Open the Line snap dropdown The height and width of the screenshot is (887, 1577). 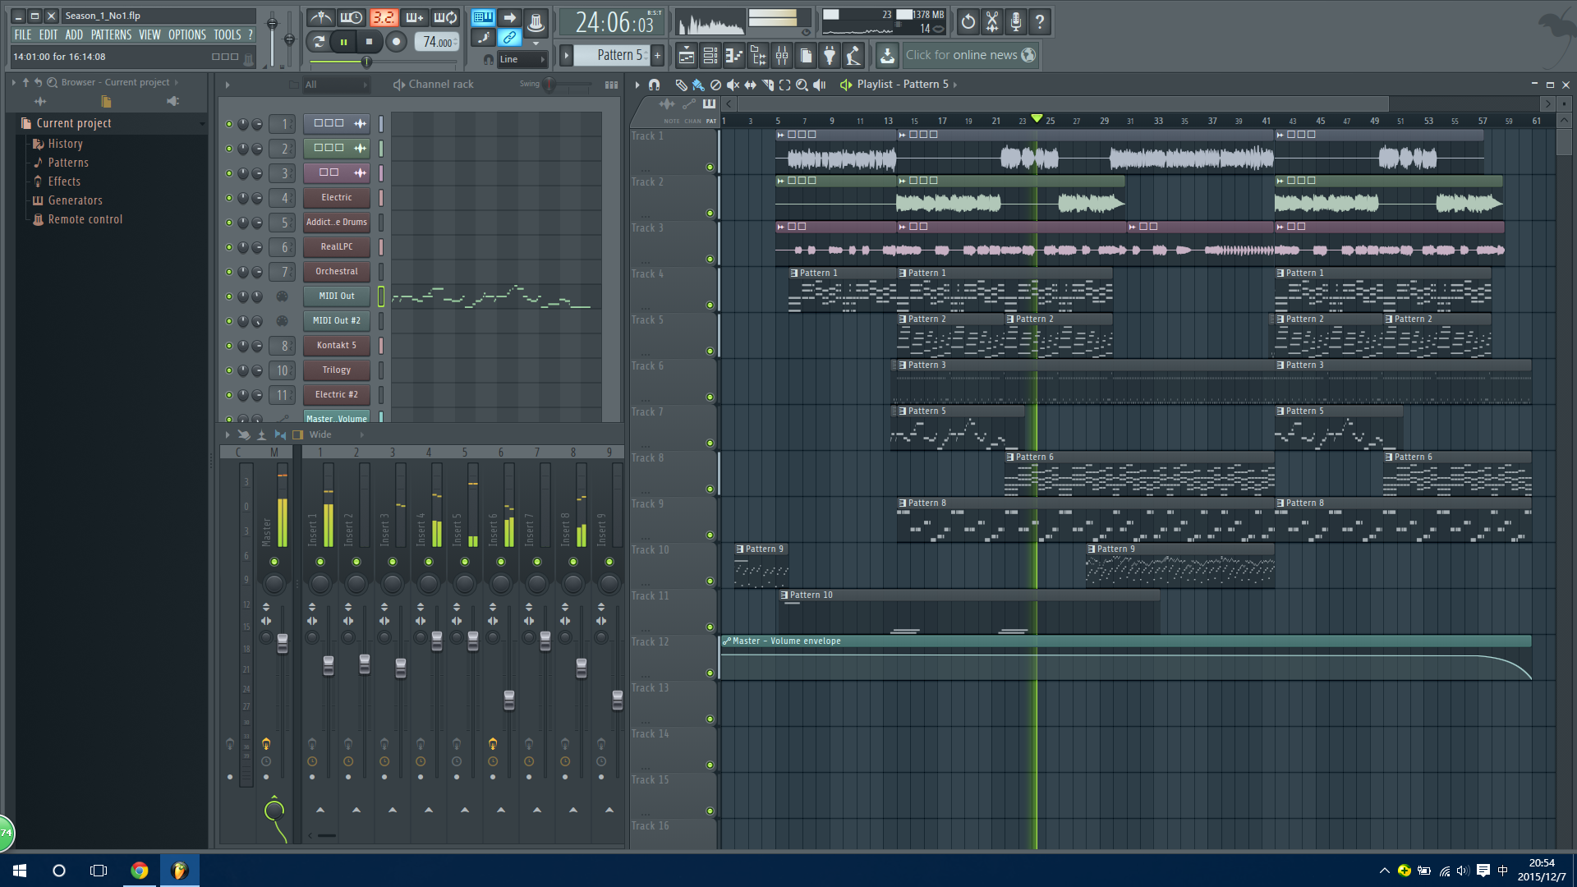[522, 59]
